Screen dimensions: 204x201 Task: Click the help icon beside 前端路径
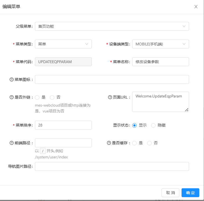coord(12,143)
